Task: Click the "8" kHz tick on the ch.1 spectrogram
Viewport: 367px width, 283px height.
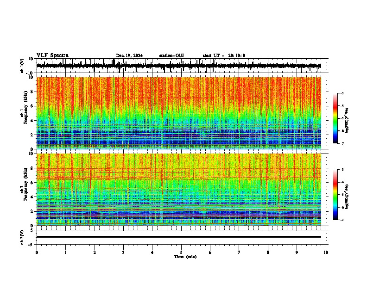Action: pos(32,92)
